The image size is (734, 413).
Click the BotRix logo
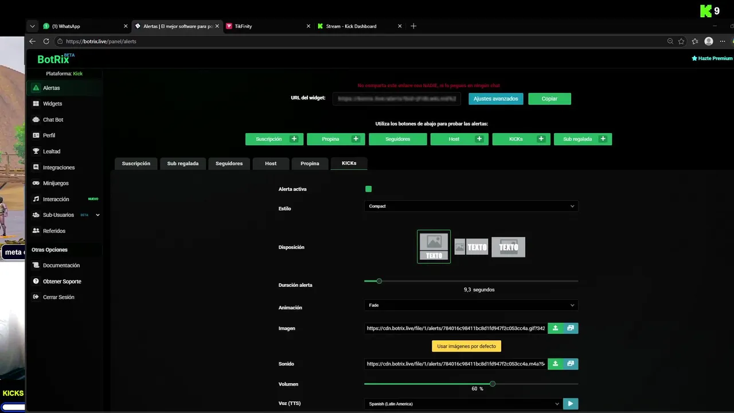(x=56, y=59)
